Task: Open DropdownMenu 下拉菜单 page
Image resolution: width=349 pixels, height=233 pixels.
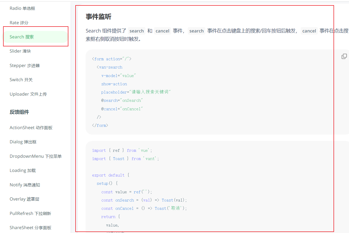Action: point(36,156)
